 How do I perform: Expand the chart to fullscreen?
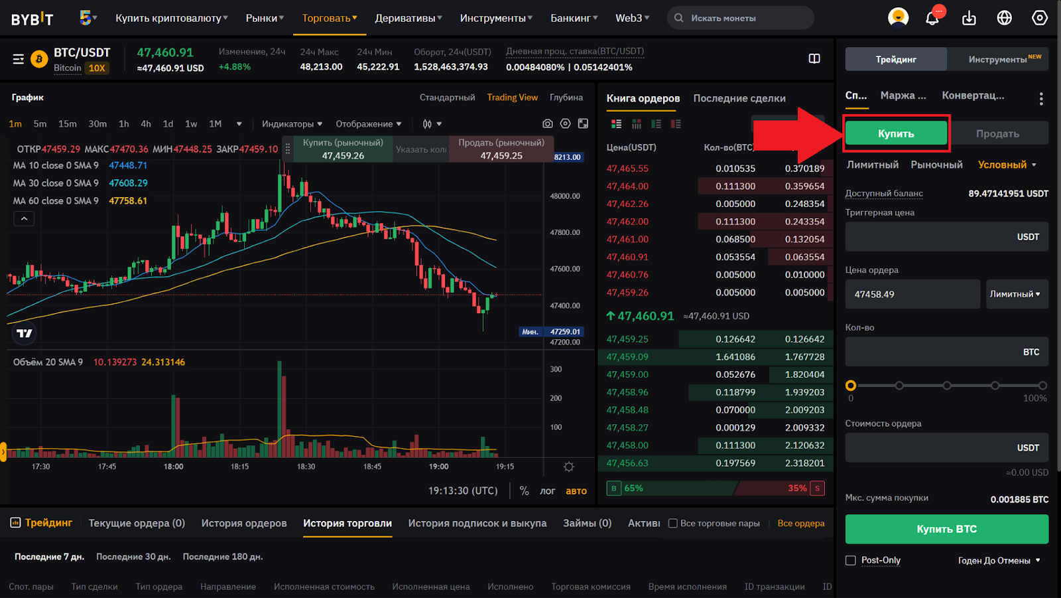[583, 123]
